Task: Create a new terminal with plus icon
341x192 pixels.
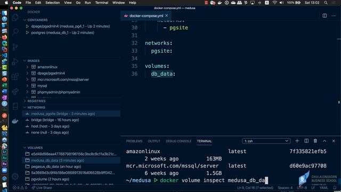Action: (297, 141)
